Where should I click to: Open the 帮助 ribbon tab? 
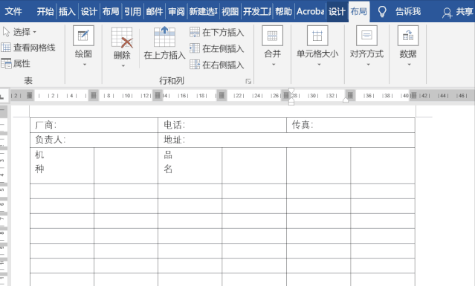pyautogui.click(x=283, y=11)
